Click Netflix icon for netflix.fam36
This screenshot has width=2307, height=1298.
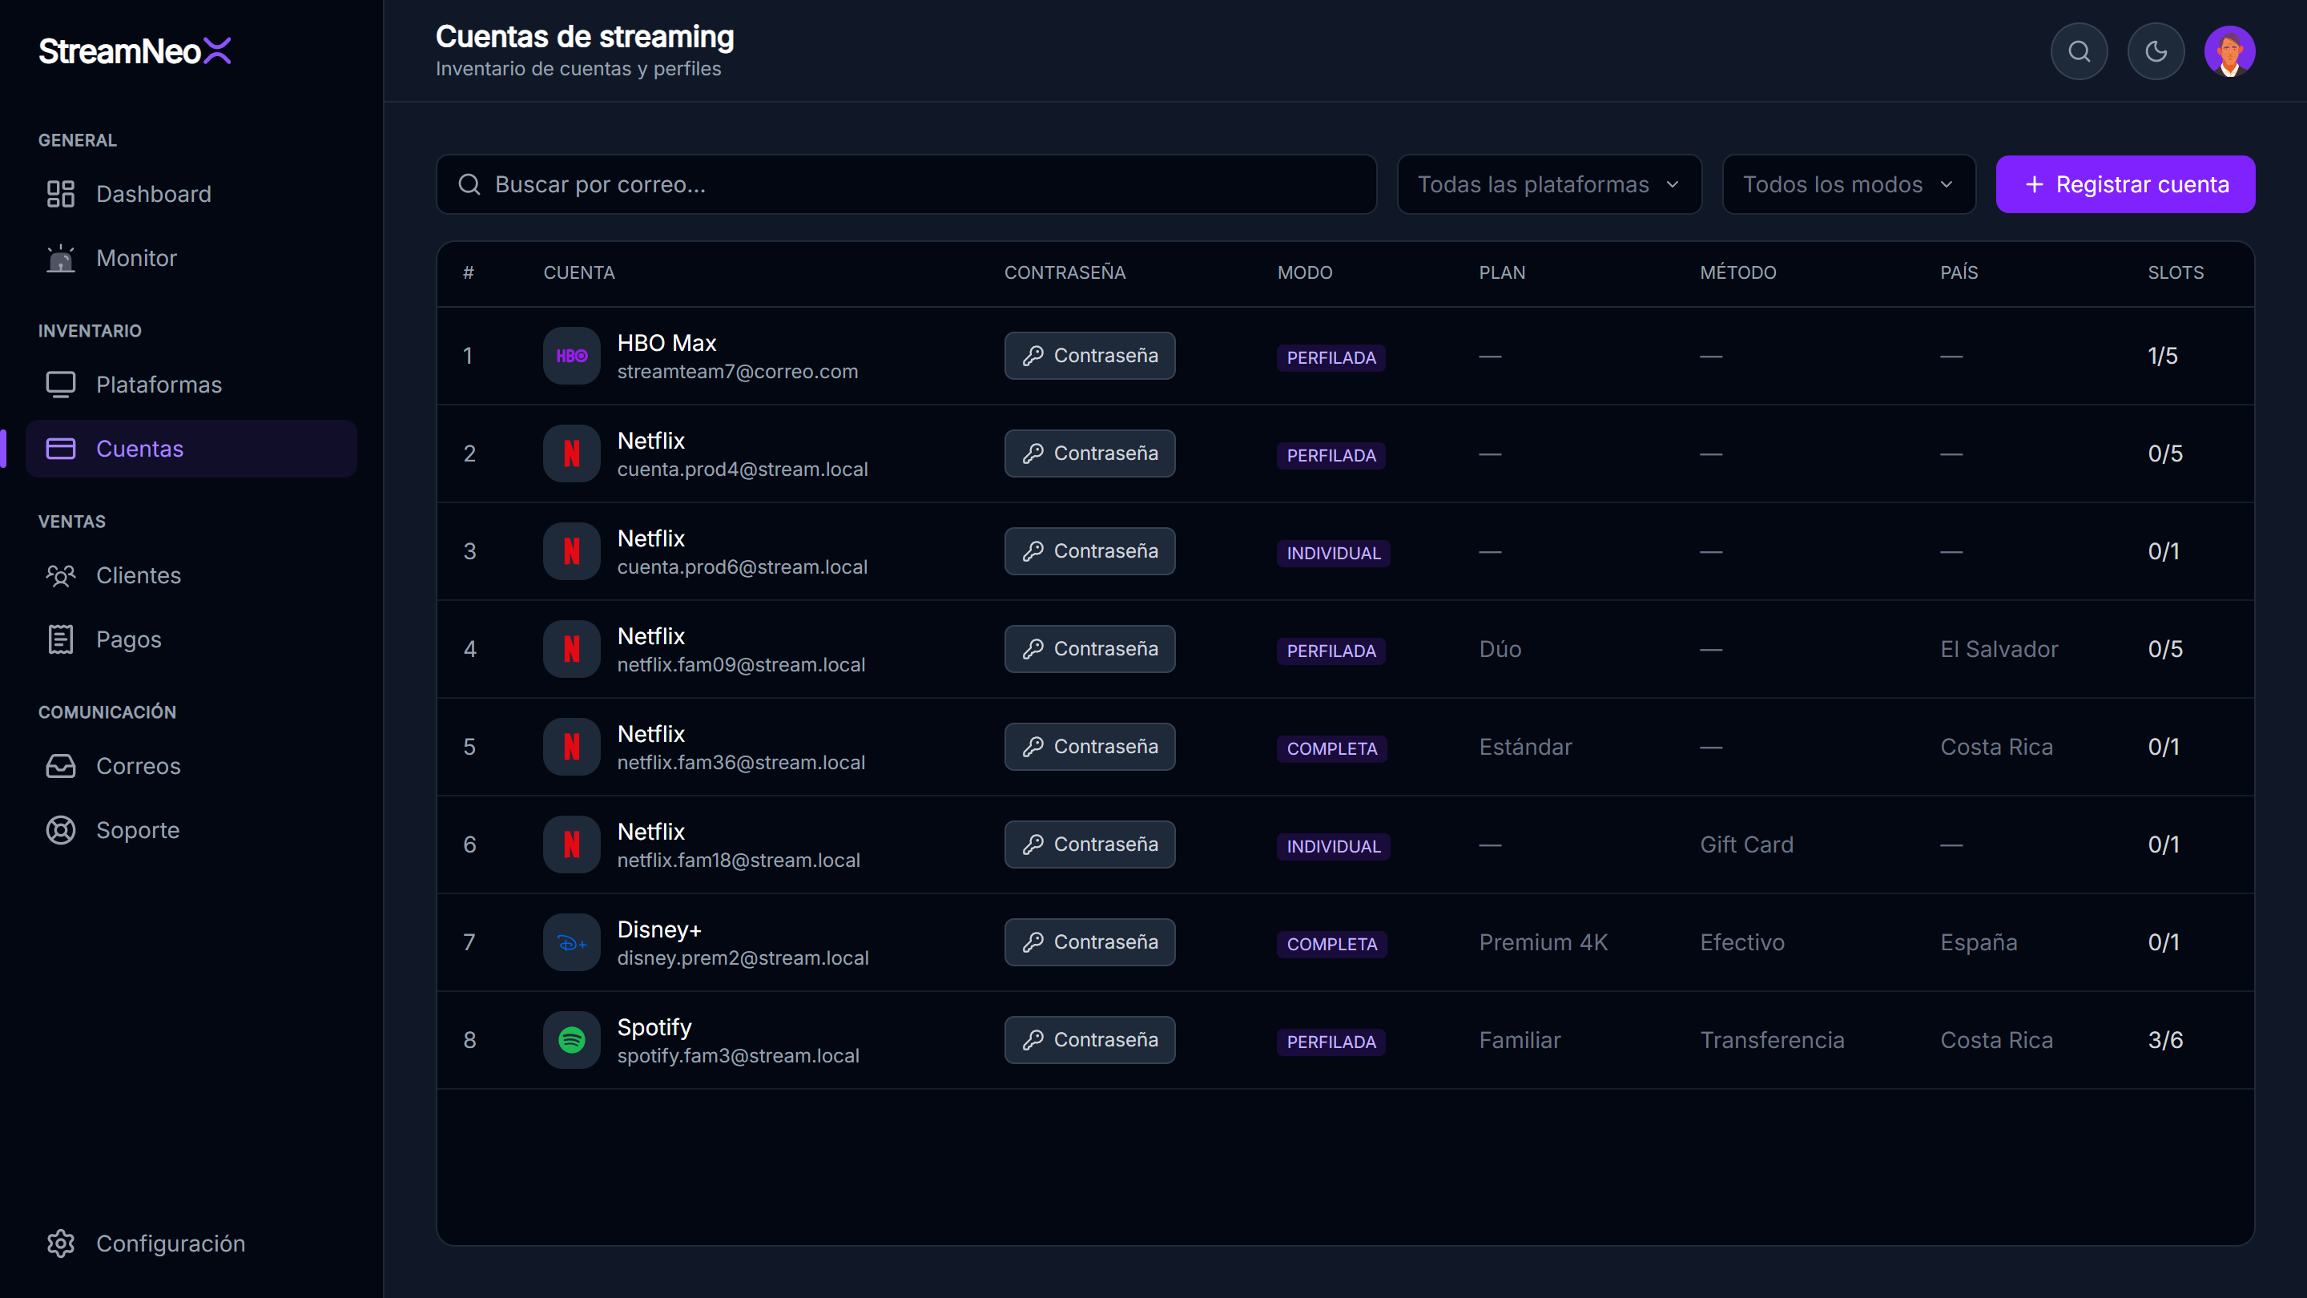click(x=571, y=746)
